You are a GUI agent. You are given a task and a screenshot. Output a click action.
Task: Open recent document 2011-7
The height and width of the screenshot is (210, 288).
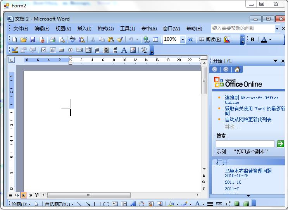tap(232, 189)
